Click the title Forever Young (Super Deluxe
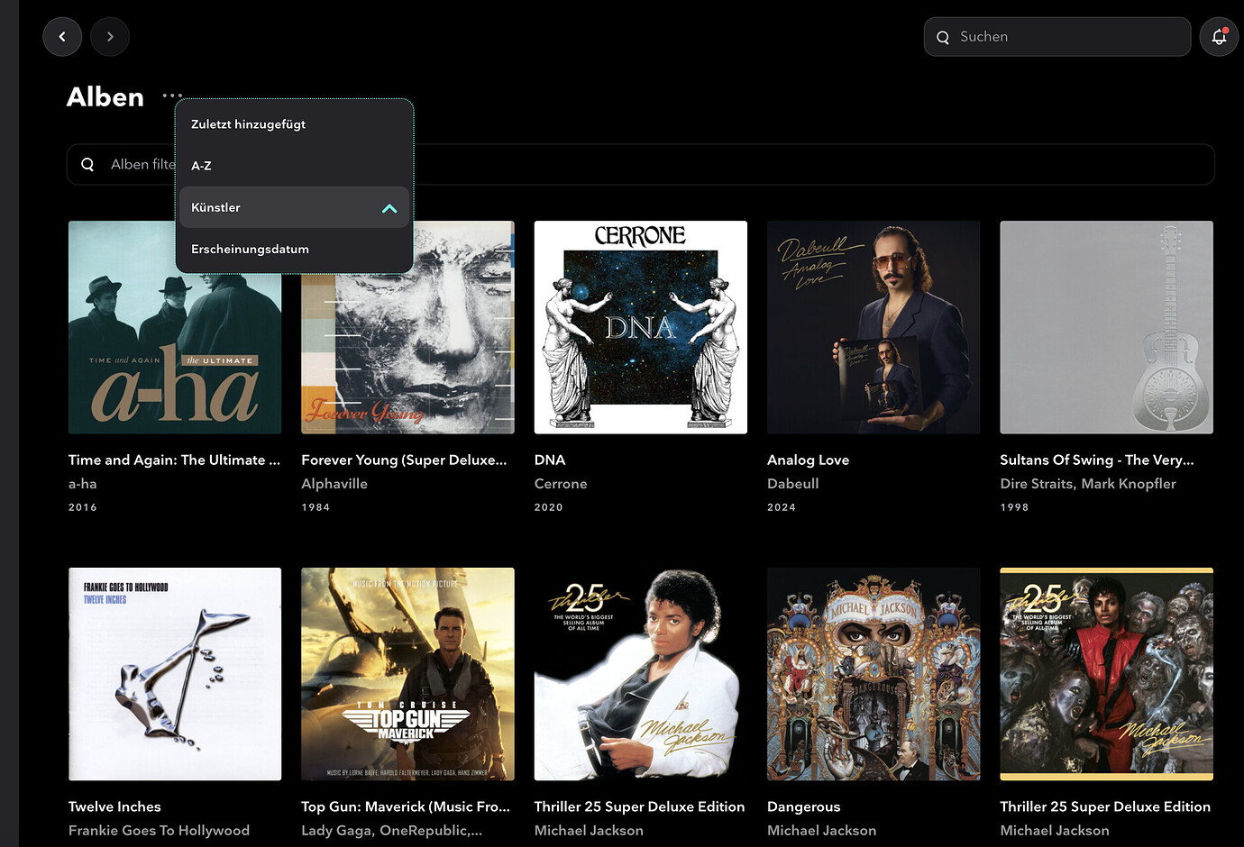Screen dimensions: 1244x847 click(404, 460)
